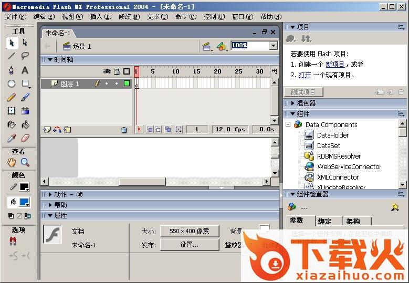The image size is (409, 283).
Task: Select the Line tool
Action: (x=12, y=56)
